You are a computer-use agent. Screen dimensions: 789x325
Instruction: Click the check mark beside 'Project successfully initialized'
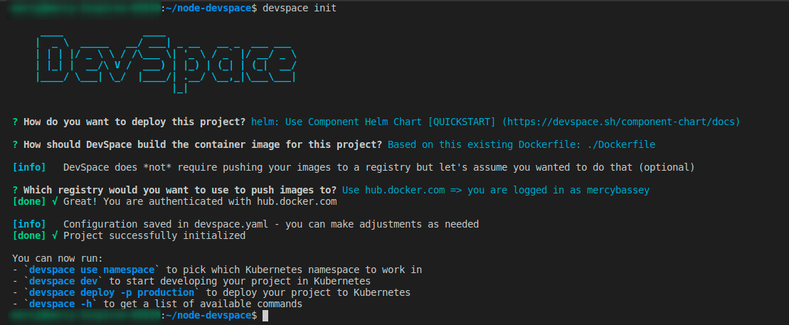pos(54,235)
